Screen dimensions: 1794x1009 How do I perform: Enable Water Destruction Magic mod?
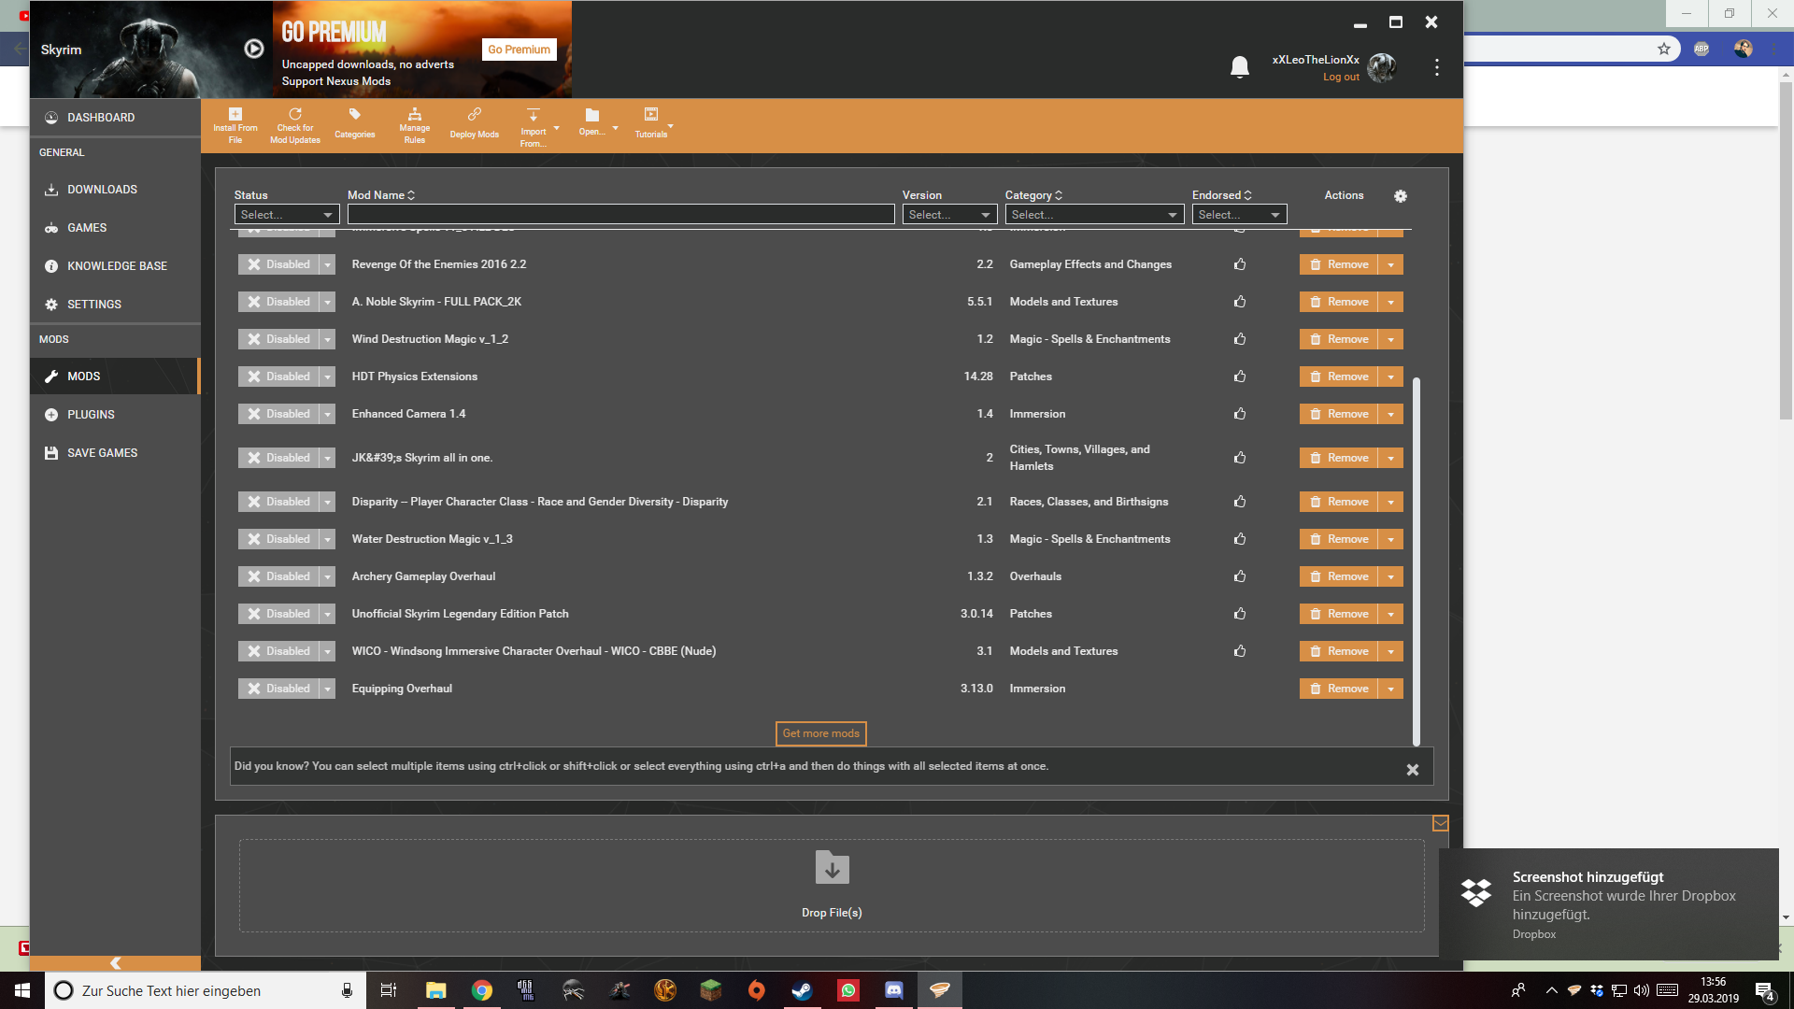coord(278,539)
